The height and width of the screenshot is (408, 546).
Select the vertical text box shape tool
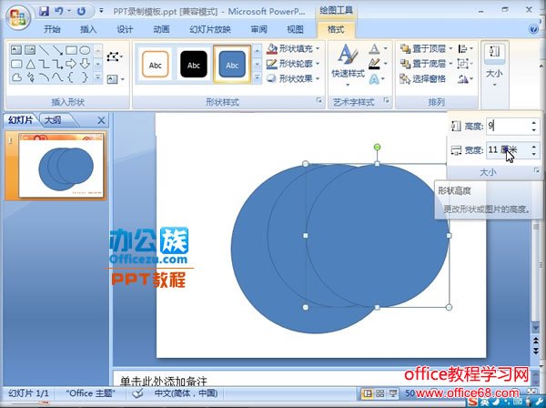[30, 50]
